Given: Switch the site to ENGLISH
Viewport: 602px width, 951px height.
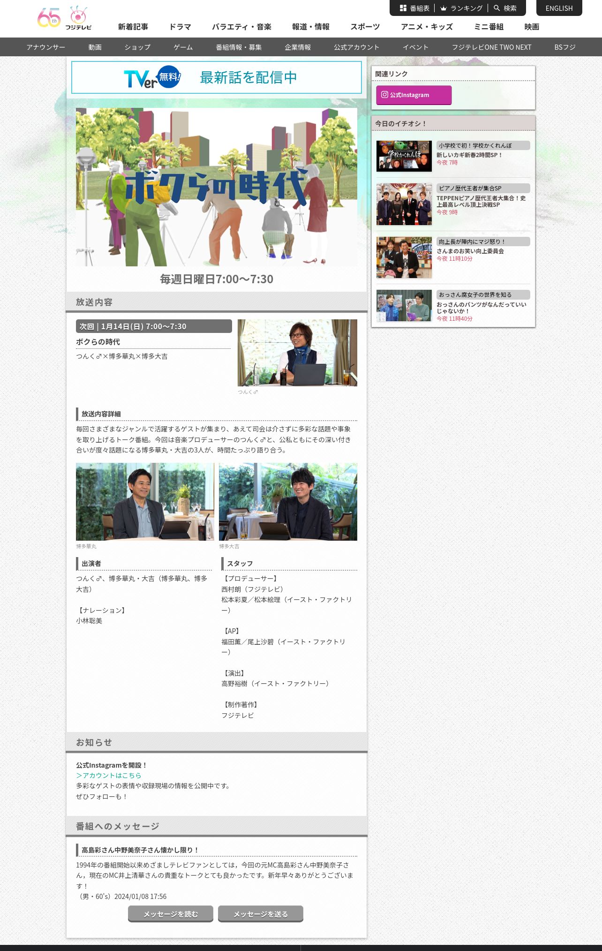Looking at the screenshot, I should pyautogui.click(x=559, y=8).
